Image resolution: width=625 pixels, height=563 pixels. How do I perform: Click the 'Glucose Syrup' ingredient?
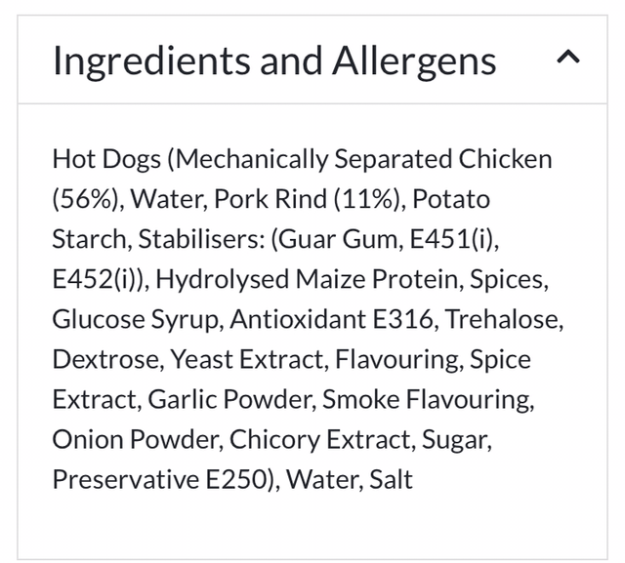tap(137, 319)
